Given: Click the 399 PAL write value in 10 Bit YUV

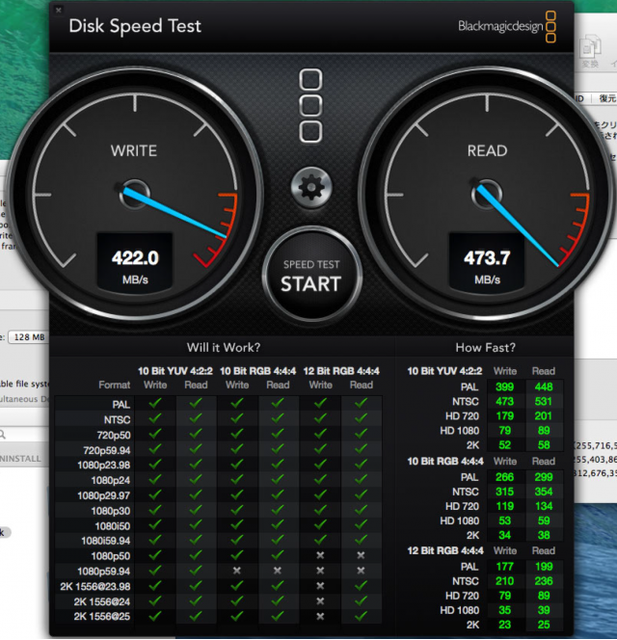Looking at the screenshot, I should pos(504,387).
